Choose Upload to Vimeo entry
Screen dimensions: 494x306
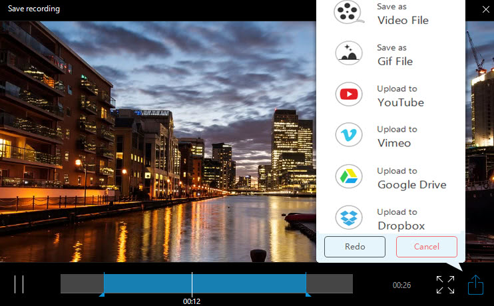click(391, 136)
